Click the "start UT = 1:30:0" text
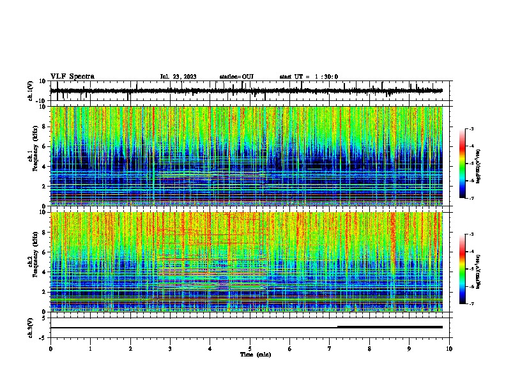Screen dimensions: 506x391 coord(309,77)
